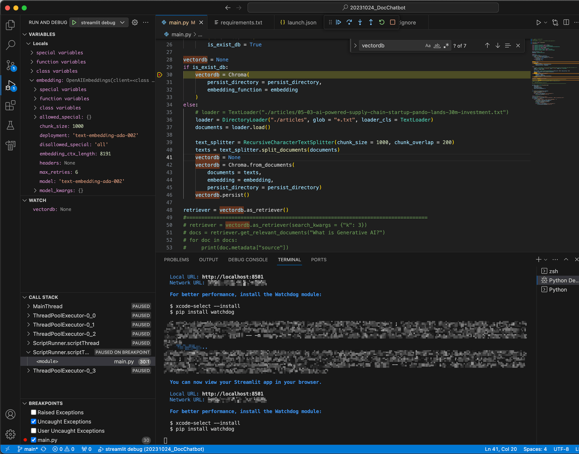Go to next match in find widget
This screenshot has width=579, height=454.
[x=498, y=46]
